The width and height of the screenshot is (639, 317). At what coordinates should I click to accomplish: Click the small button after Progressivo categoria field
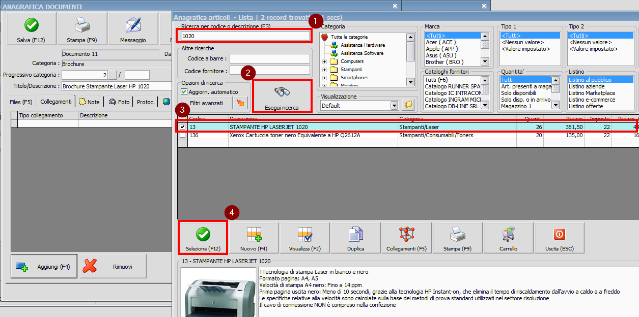pyautogui.click(x=113, y=75)
